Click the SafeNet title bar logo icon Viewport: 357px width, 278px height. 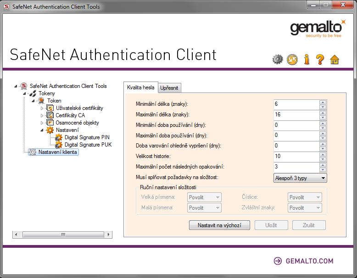(x=6, y=6)
